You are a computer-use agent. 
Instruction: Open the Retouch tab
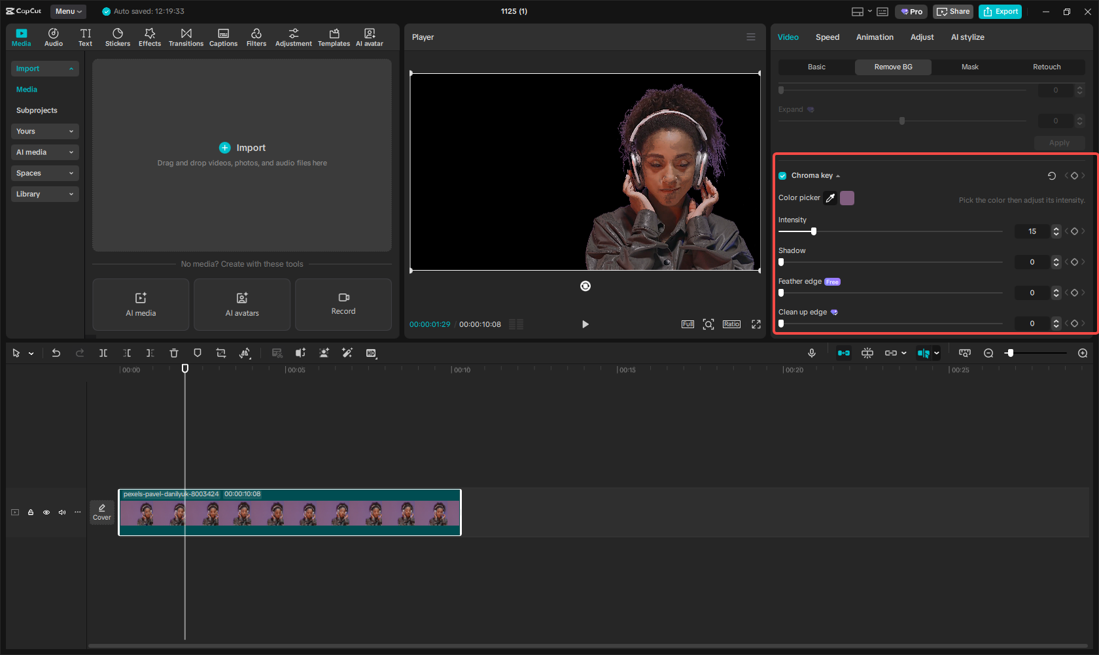point(1046,67)
